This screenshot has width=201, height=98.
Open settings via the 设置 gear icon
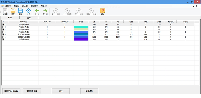[28, 11]
